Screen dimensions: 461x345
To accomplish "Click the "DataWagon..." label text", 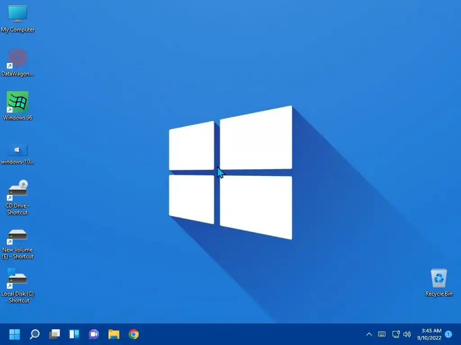I will (18, 74).
